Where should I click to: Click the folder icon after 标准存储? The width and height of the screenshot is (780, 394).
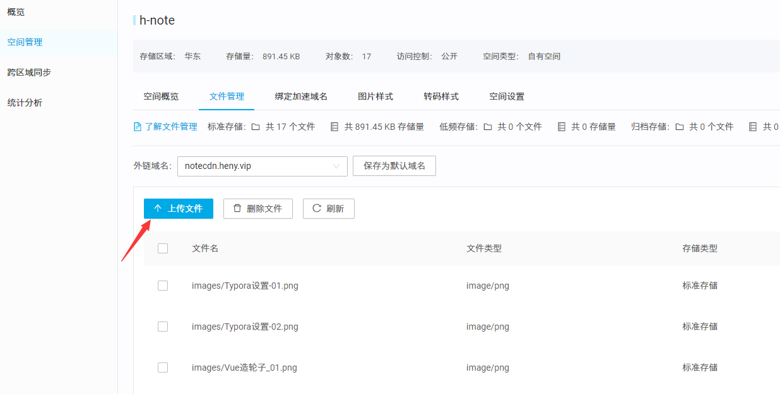[256, 127]
